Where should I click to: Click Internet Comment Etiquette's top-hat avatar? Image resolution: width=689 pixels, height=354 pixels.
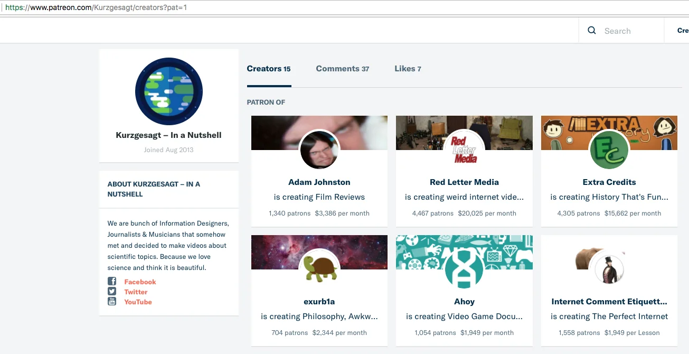click(x=609, y=269)
